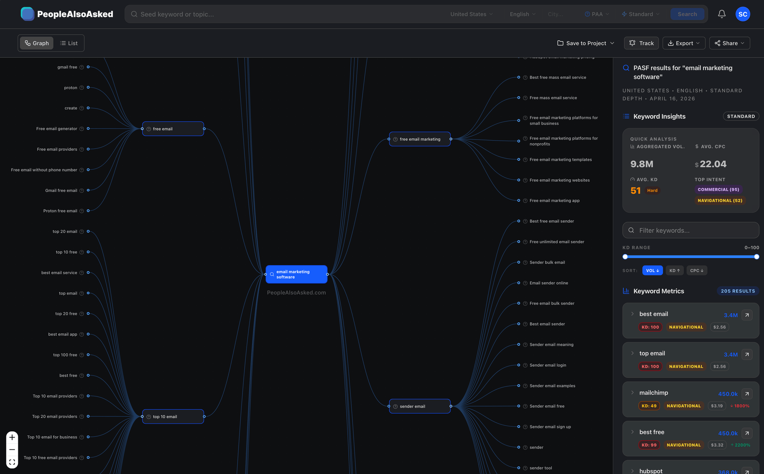The height and width of the screenshot is (474, 764).
Task: Open the notifications bell
Action: (722, 14)
